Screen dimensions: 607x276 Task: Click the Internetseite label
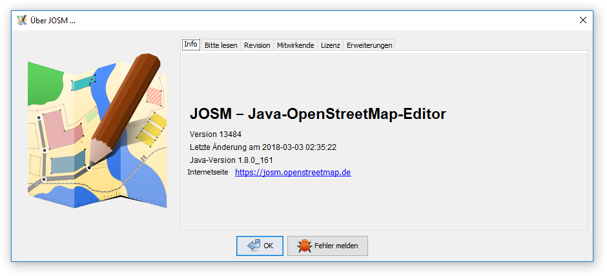pos(208,172)
